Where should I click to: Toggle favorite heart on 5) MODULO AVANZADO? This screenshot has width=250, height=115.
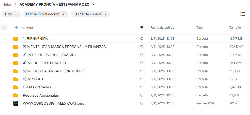pyautogui.click(x=142, y=71)
